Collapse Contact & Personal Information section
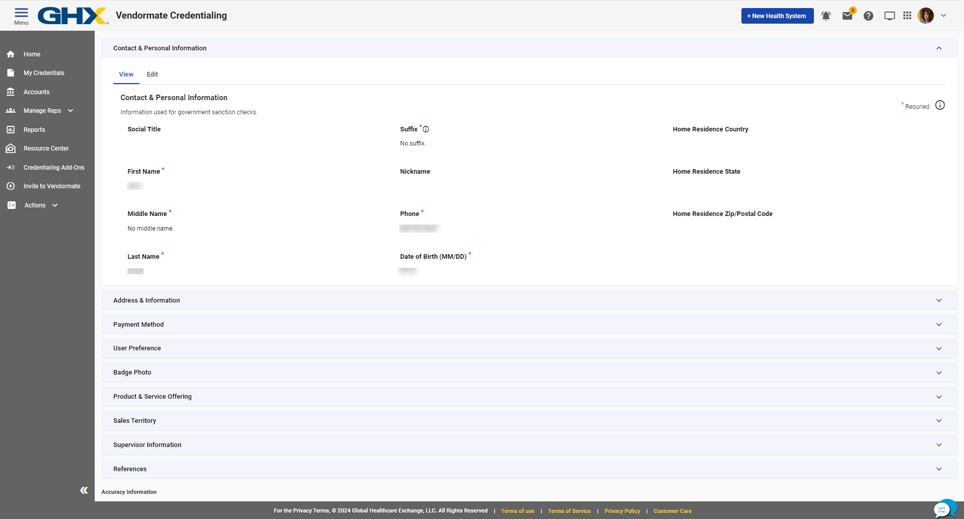The width and height of the screenshot is (964, 519). pyautogui.click(x=939, y=48)
